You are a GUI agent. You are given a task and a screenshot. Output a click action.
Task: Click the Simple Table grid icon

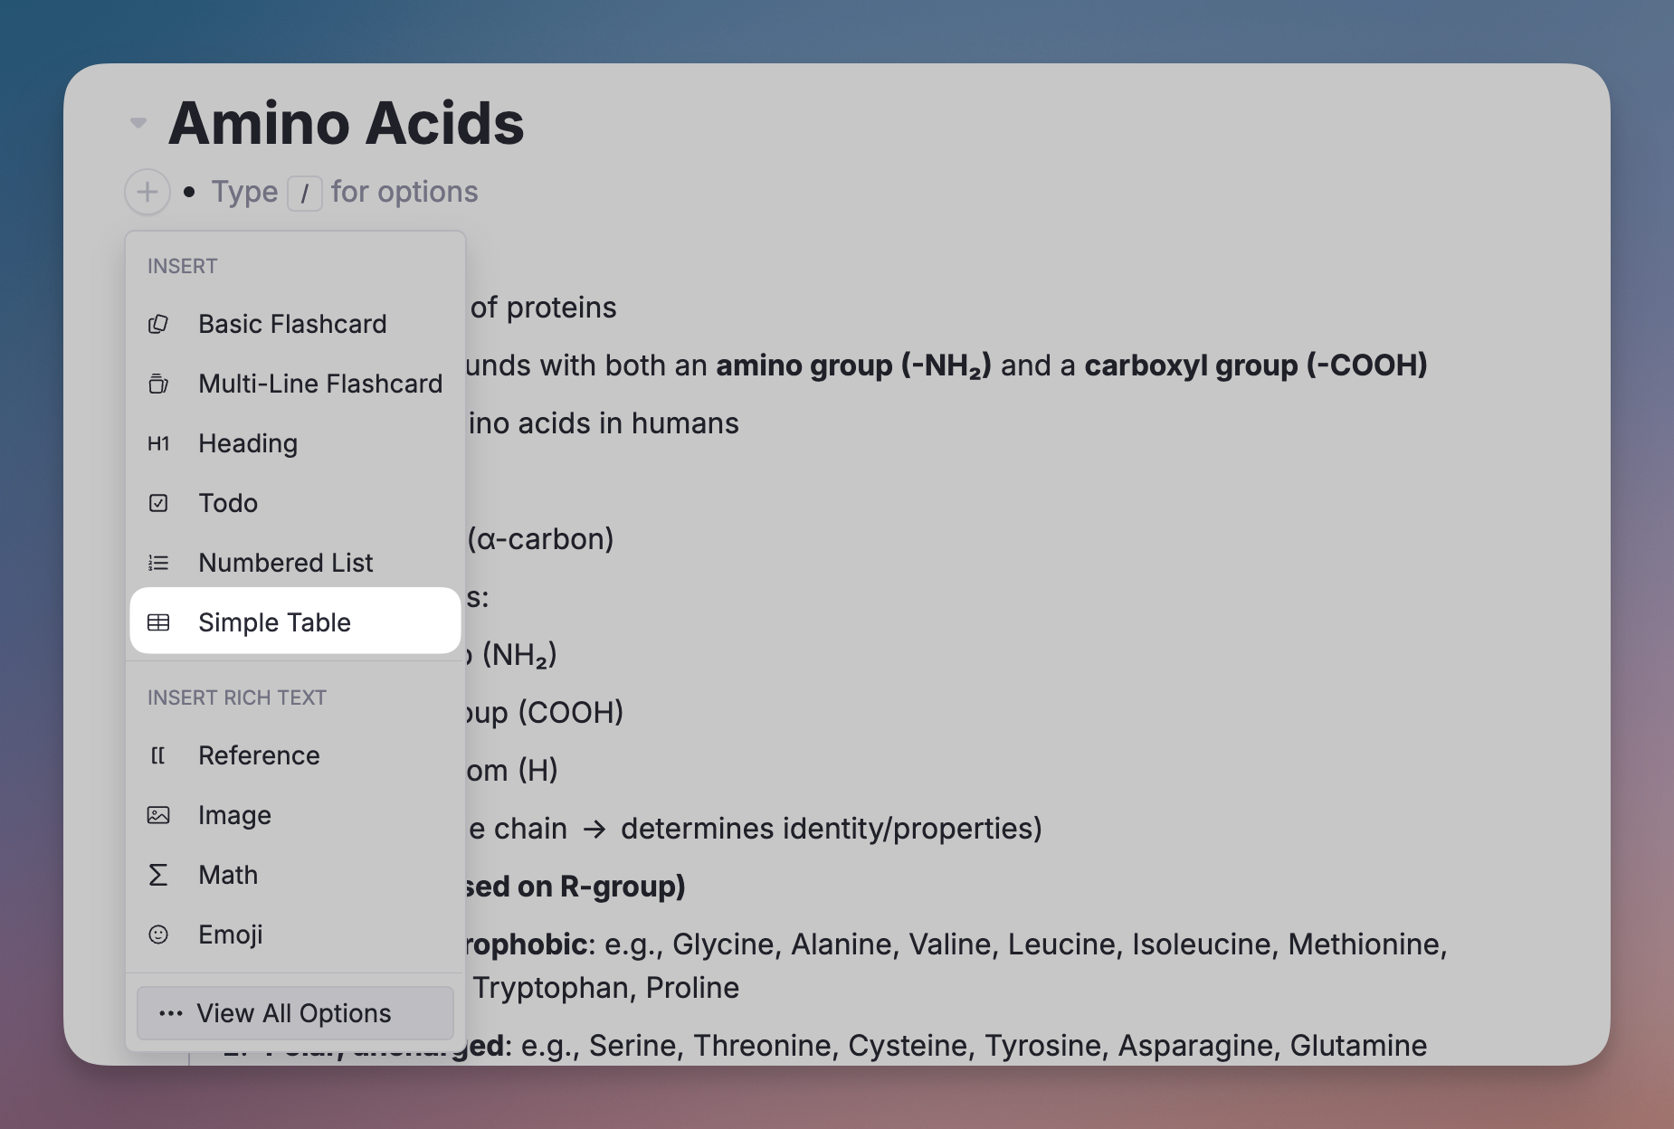tap(158, 622)
